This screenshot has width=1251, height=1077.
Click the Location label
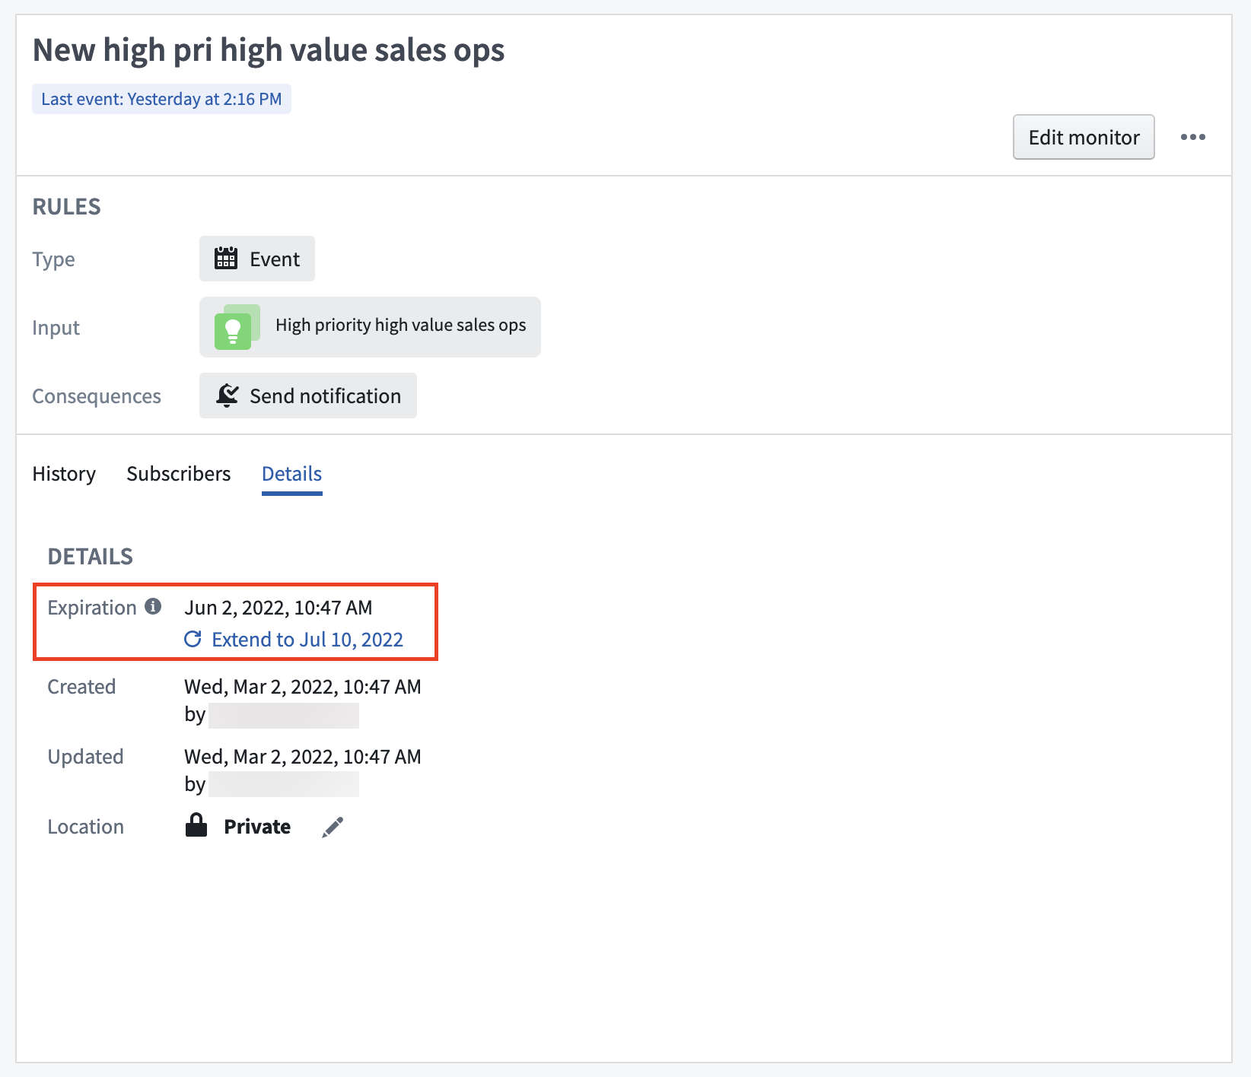coord(85,827)
